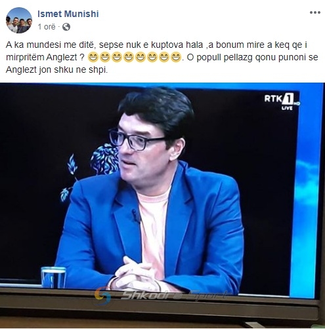
Task: Click the first laughing emoji in the post
Action: [x=93, y=58]
